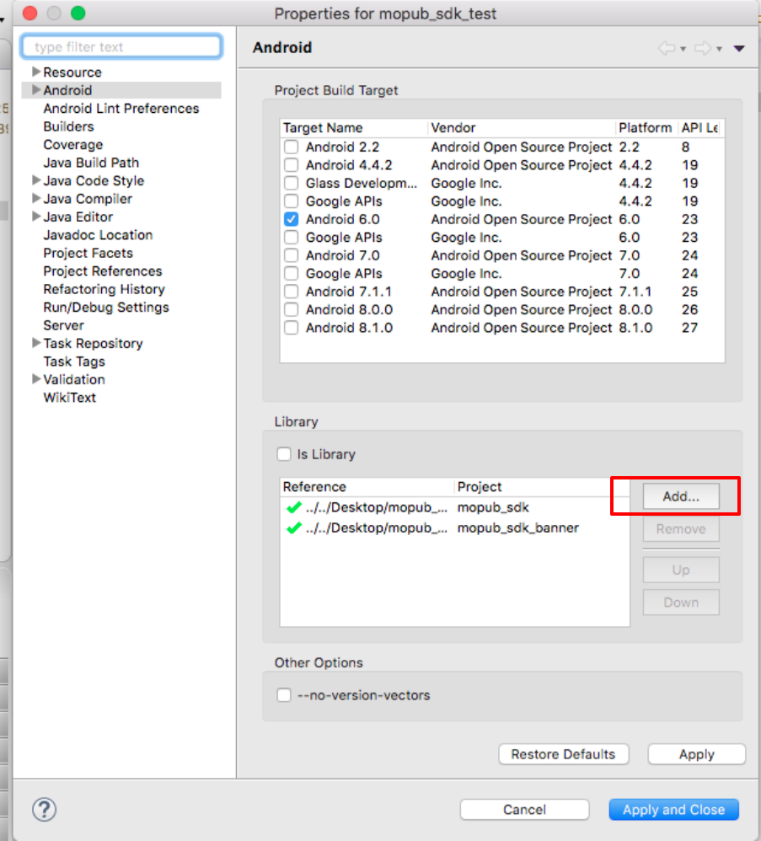This screenshot has height=841, width=761.
Task: Open the forward history dropdown arrow
Action: pos(719,50)
